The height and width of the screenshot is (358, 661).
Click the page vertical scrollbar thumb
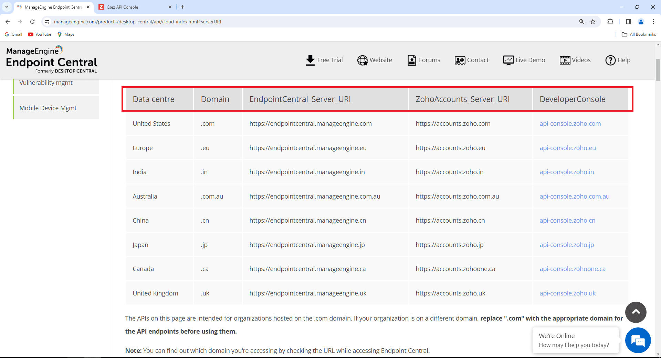coord(658,70)
